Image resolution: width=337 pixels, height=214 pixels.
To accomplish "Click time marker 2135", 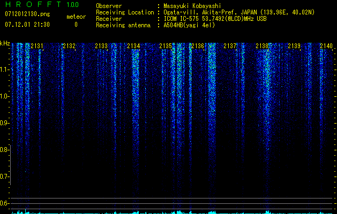I will click(x=166, y=45).
